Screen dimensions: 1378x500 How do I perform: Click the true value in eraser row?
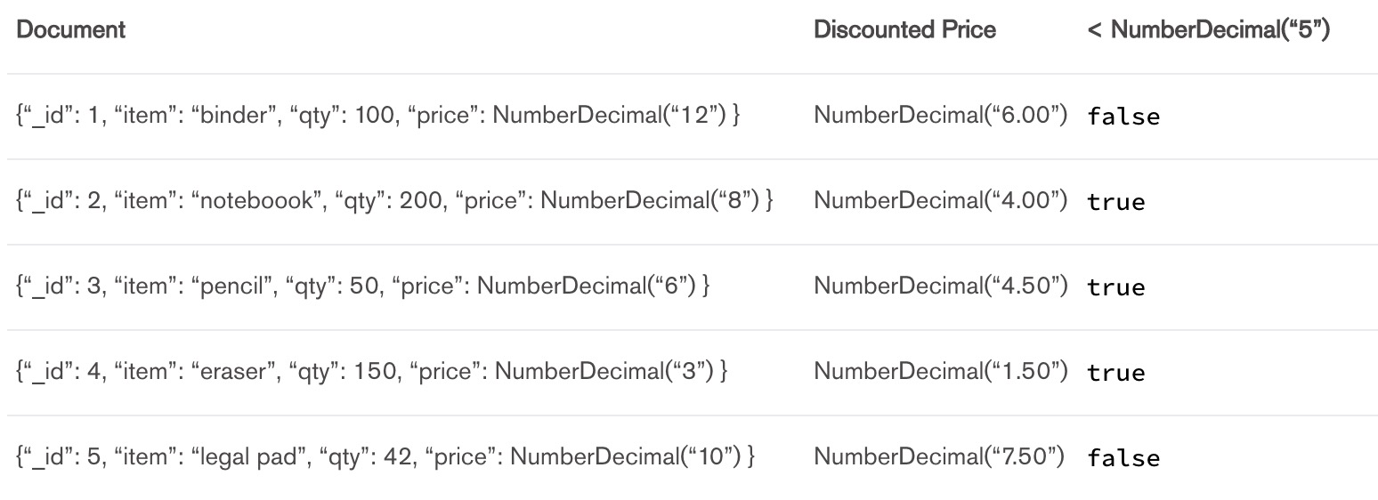[x=1116, y=373]
